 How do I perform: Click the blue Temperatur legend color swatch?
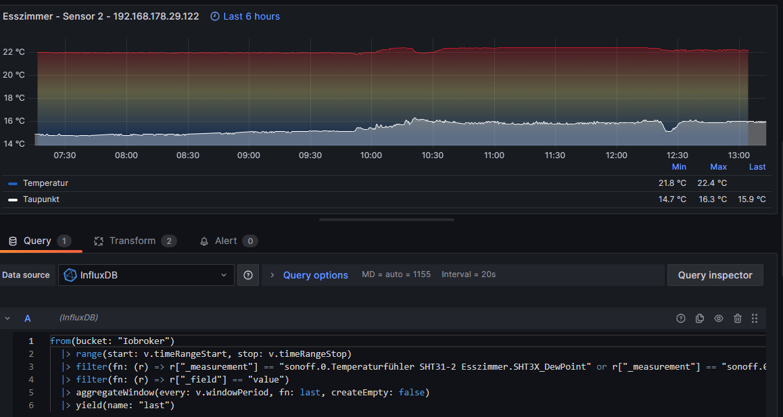pos(13,183)
